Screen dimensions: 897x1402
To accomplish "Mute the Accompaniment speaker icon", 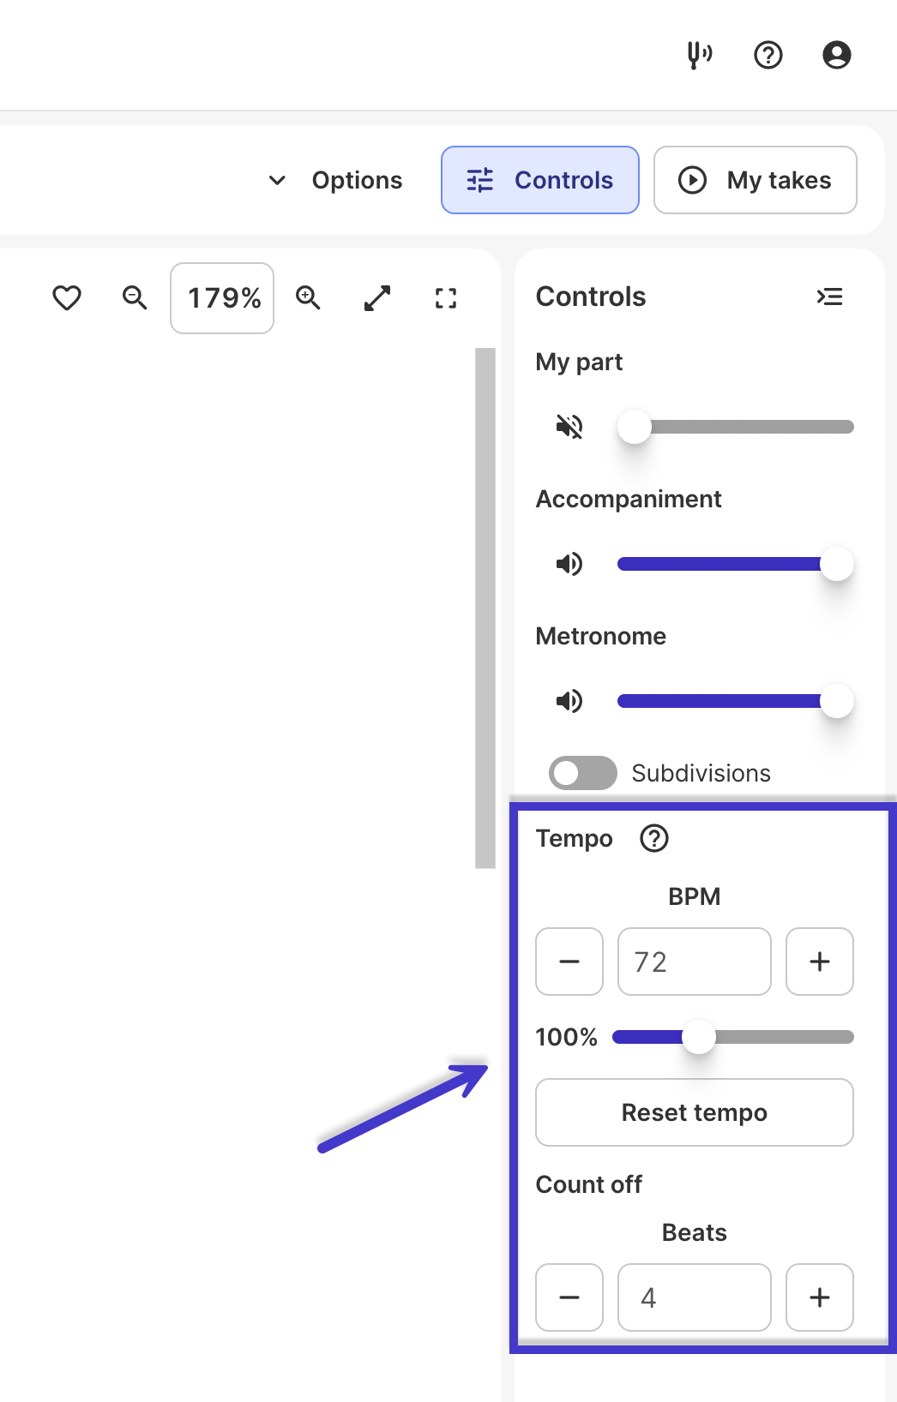I will pyautogui.click(x=569, y=564).
